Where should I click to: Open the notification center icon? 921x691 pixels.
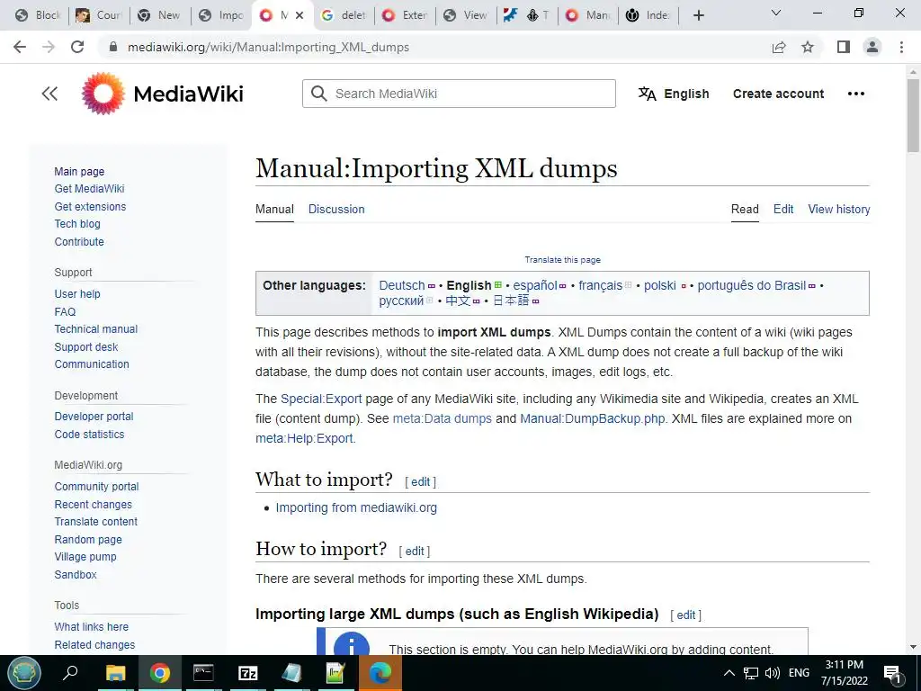point(891,673)
